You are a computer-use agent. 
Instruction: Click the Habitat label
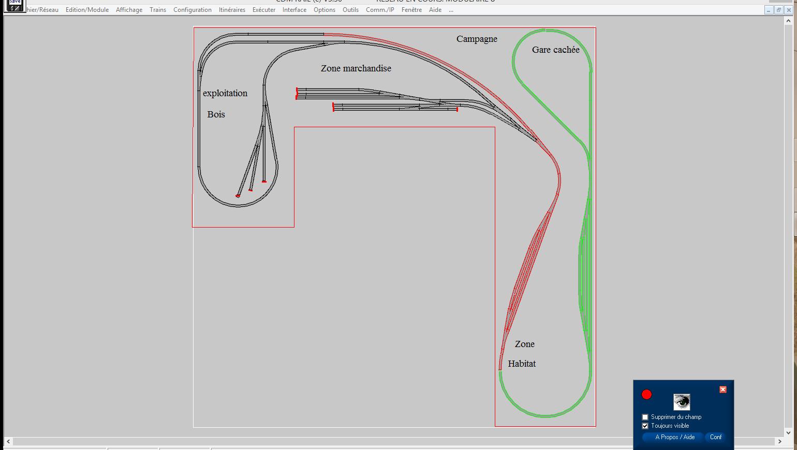[x=522, y=364]
